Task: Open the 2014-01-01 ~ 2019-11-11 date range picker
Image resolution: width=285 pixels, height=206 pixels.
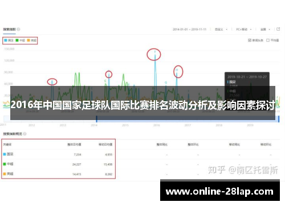Action: 189,30
